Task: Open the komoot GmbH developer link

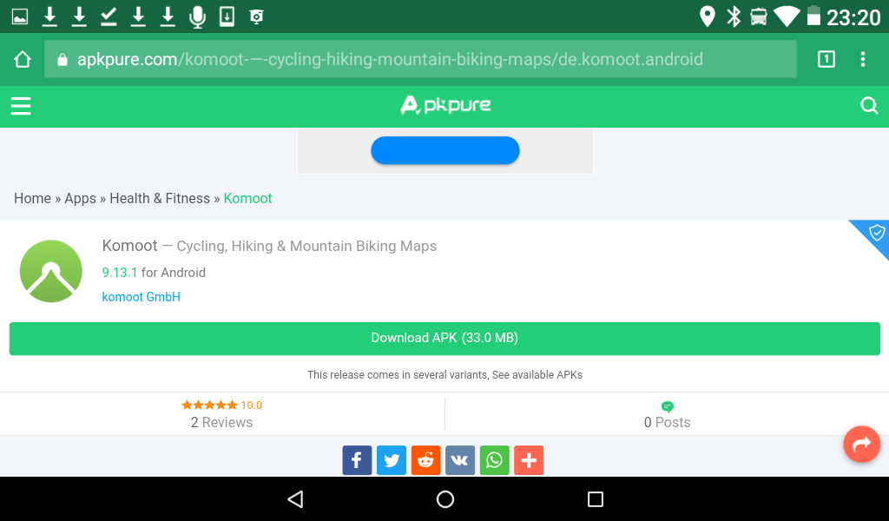Action: pos(142,297)
